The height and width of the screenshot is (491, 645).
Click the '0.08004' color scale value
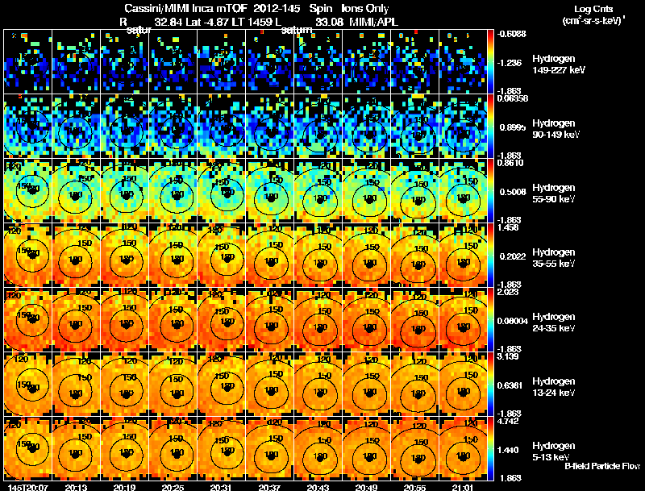pyautogui.click(x=513, y=321)
